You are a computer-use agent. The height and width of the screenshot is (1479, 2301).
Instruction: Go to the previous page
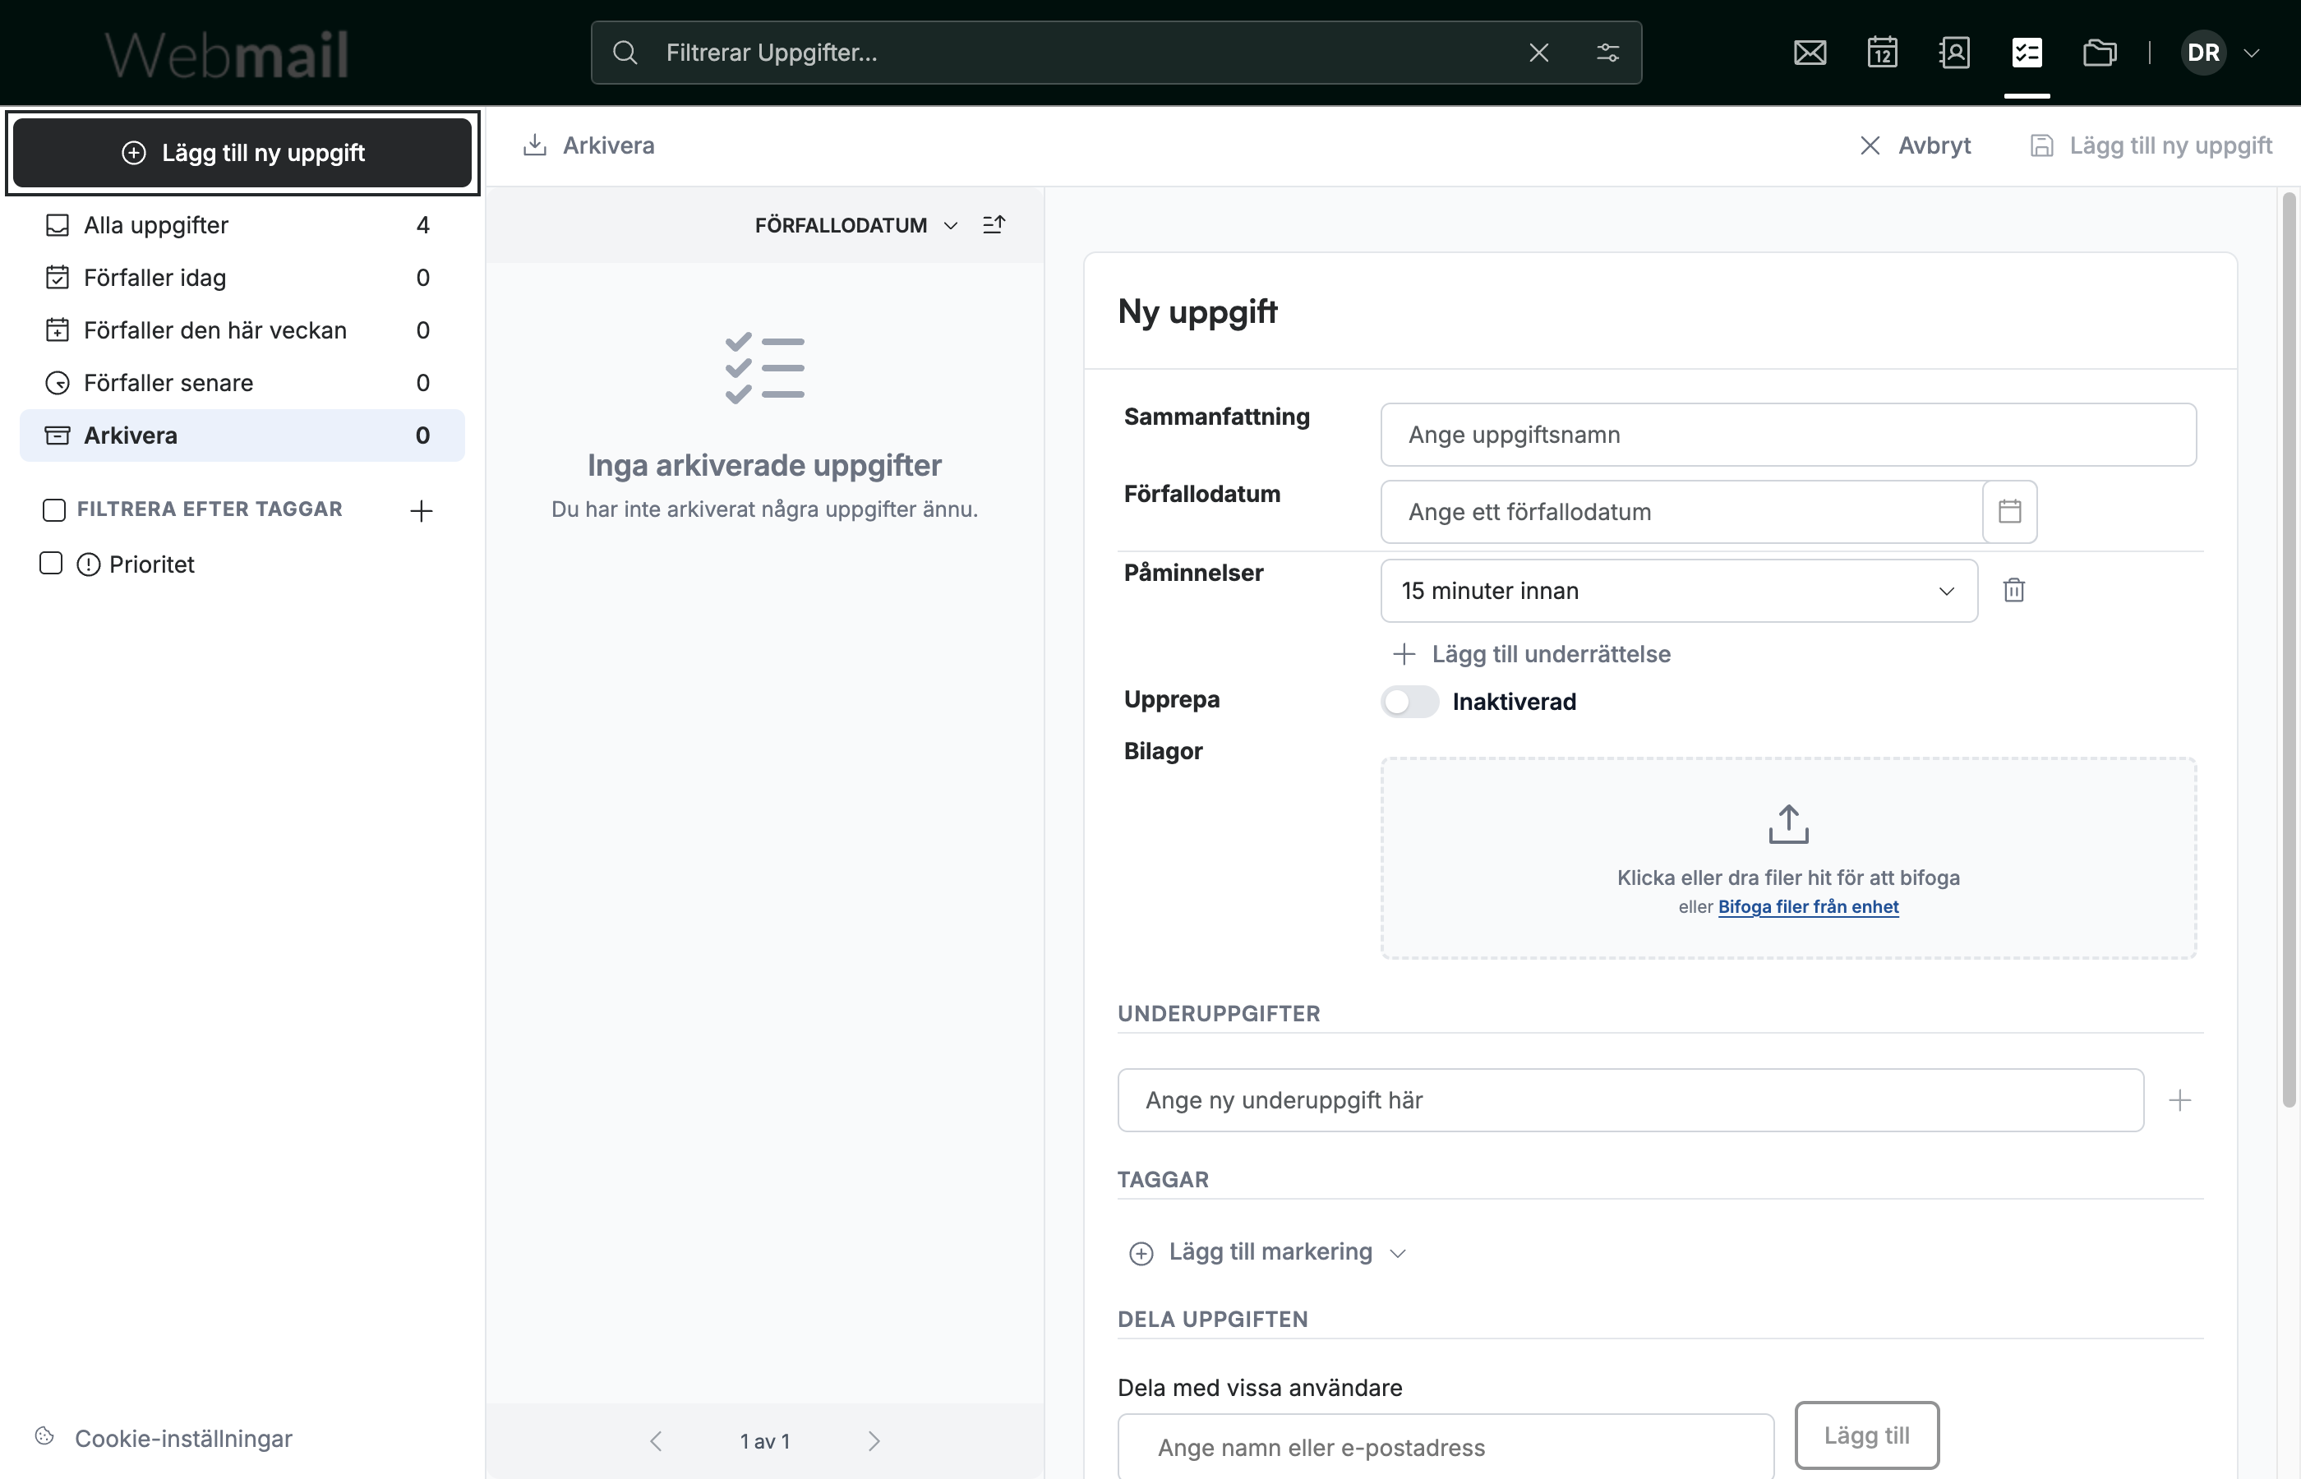click(x=656, y=1440)
